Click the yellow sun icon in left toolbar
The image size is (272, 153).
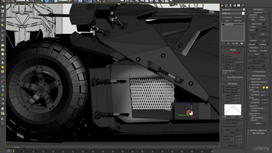[x=3, y=67]
